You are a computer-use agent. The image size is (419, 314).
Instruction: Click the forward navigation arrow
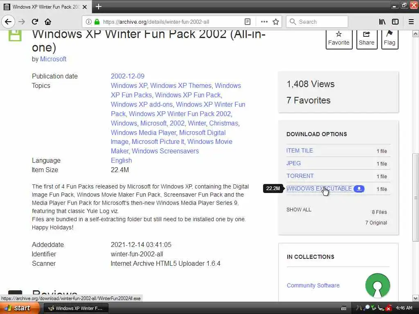tap(22, 22)
